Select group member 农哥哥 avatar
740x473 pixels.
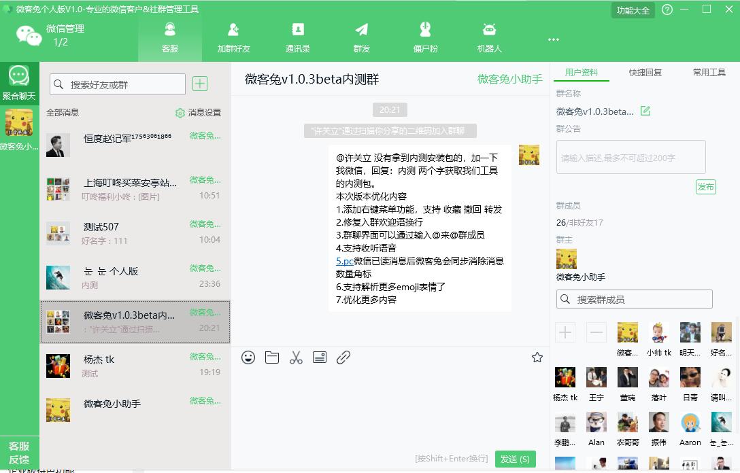(x=628, y=422)
